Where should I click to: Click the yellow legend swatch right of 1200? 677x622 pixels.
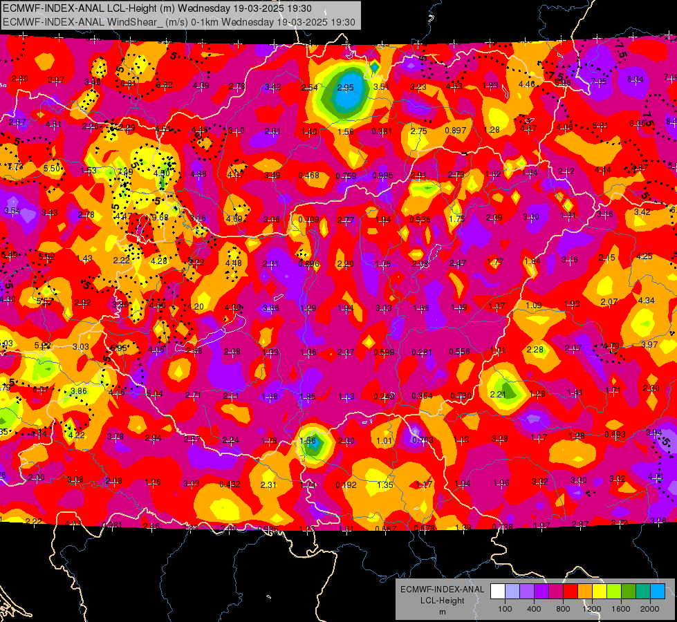point(600,592)
